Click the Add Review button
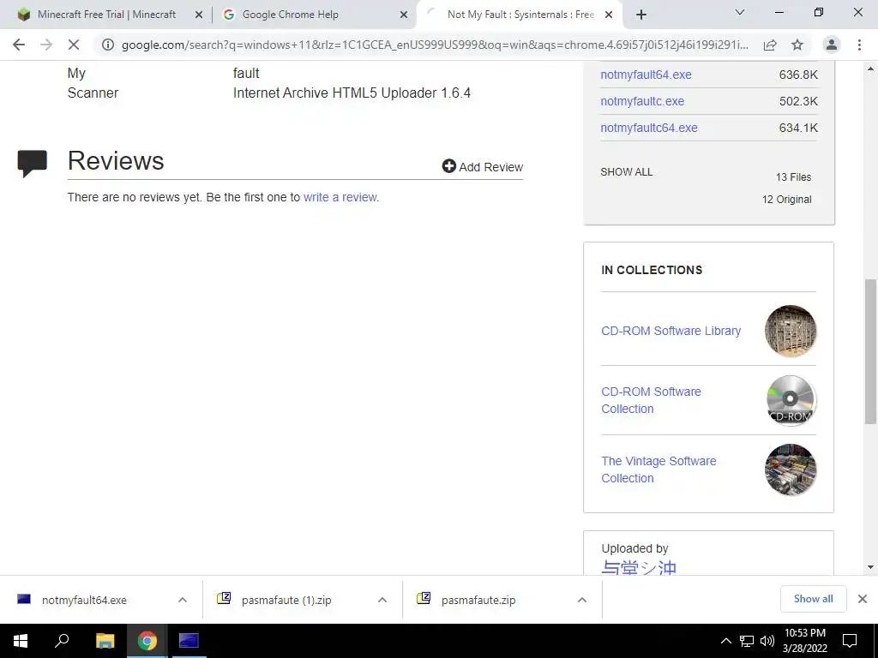 pyautogui.click(x=482, y=167)
